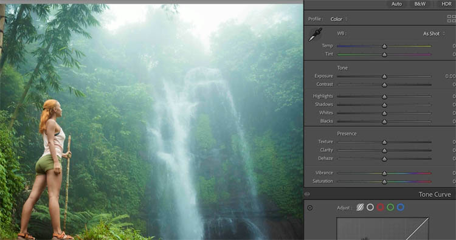Select the parametric curve adjust icon

pos(360,207)
